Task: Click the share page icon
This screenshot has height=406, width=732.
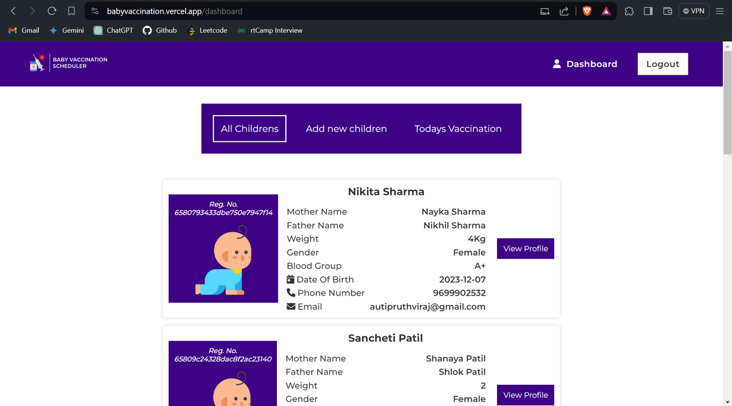Action: point(564,11)
